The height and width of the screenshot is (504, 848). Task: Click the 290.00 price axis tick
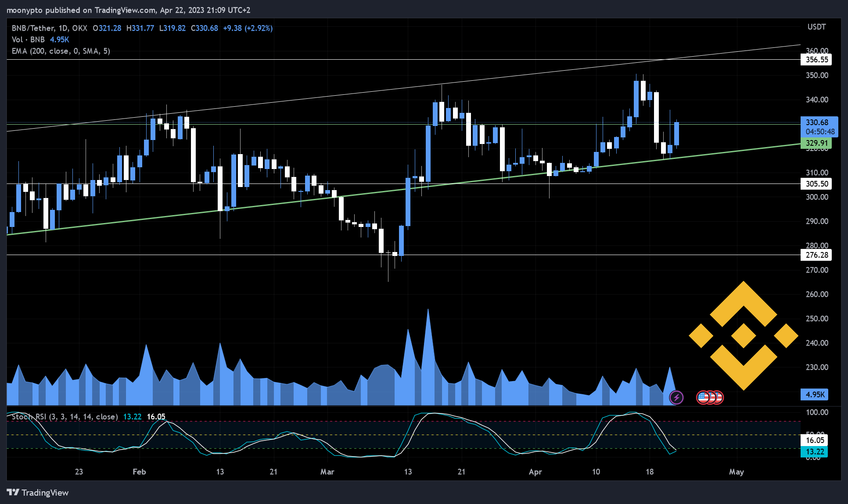tap(817, 221)
